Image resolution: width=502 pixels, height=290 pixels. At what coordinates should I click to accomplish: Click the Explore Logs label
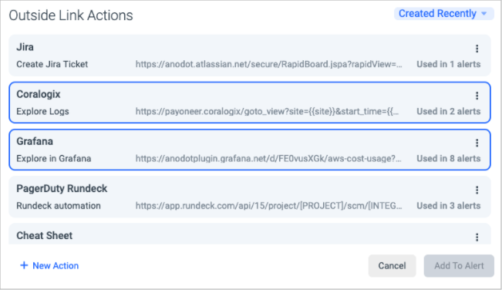(42, 111)
